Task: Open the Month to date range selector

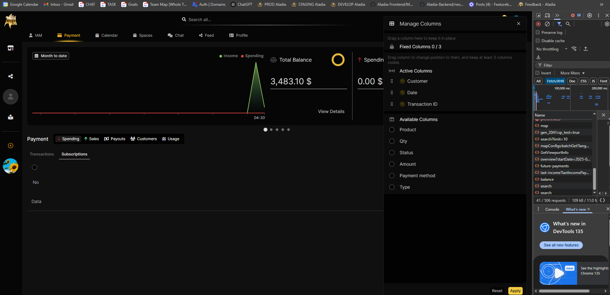Action: tap(51, 56)
